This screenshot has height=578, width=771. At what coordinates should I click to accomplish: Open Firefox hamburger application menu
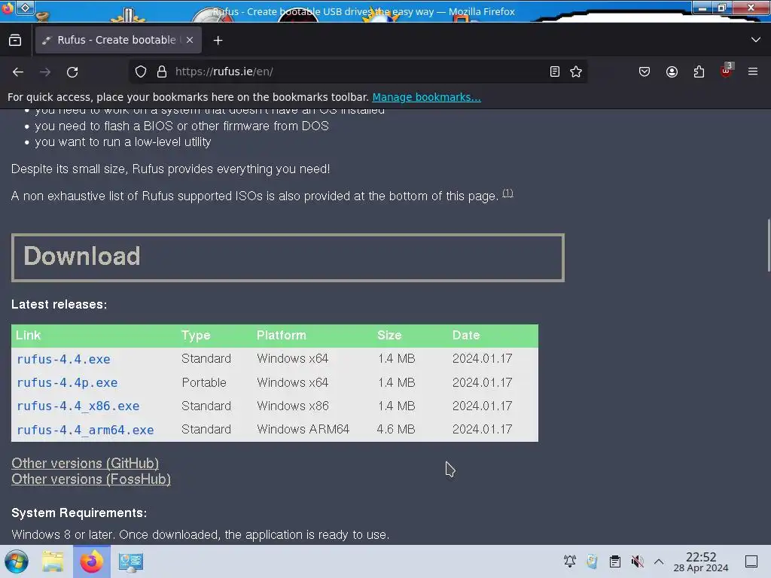coord(753,71)
